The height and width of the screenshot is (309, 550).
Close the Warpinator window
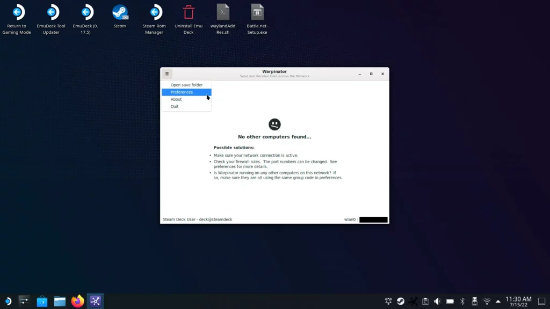coord(382,74)
